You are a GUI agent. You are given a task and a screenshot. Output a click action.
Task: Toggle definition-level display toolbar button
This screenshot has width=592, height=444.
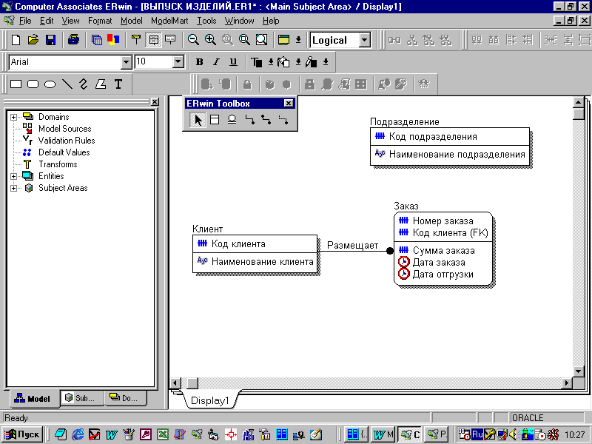[170, 40]
